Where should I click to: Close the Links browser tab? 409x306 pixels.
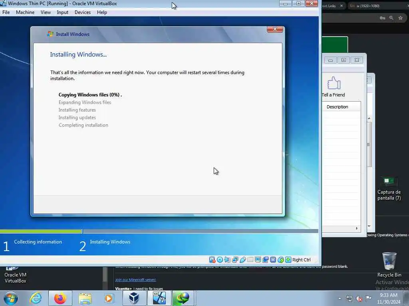(x=341, y=6)
